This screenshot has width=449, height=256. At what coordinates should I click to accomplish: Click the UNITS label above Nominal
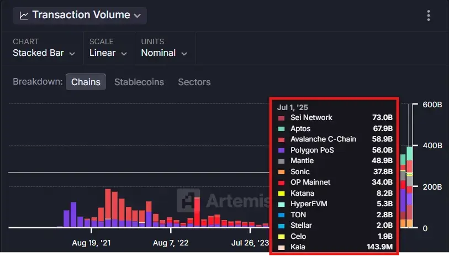click(x=152, y=41)
